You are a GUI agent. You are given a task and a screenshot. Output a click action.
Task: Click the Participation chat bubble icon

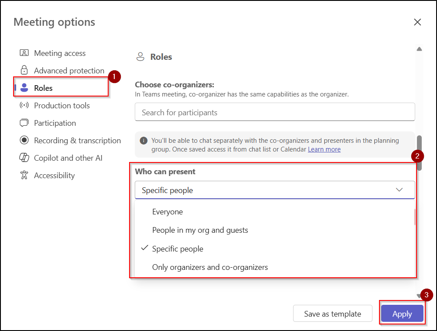coord(24,123)
